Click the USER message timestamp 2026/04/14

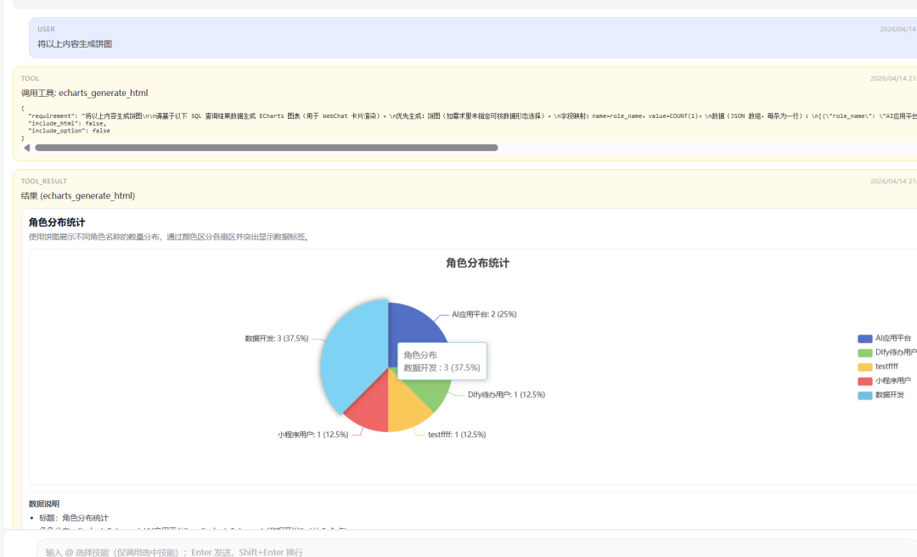pos(897,29)
